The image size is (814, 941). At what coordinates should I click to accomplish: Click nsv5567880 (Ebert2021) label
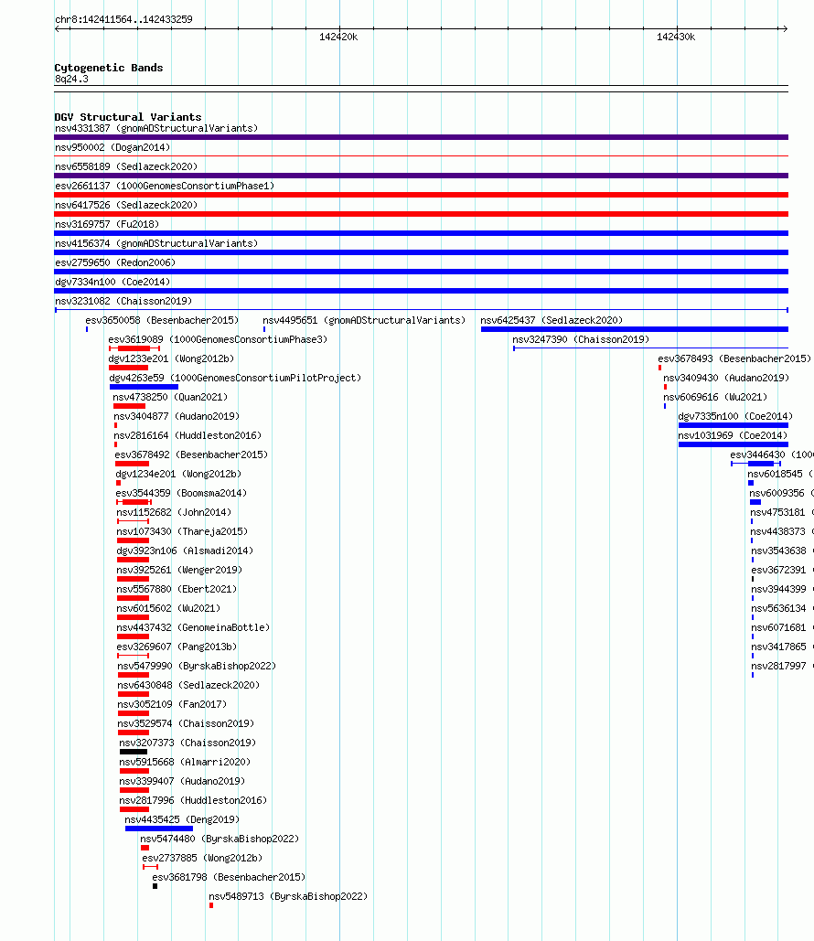click(177, 589)
